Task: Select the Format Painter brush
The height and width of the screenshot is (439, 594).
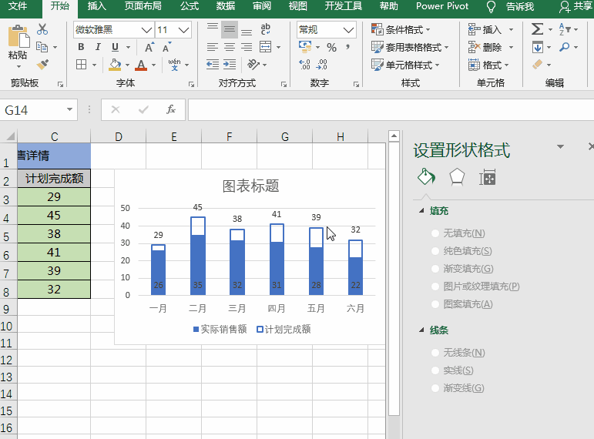Action: pos(42,65)
